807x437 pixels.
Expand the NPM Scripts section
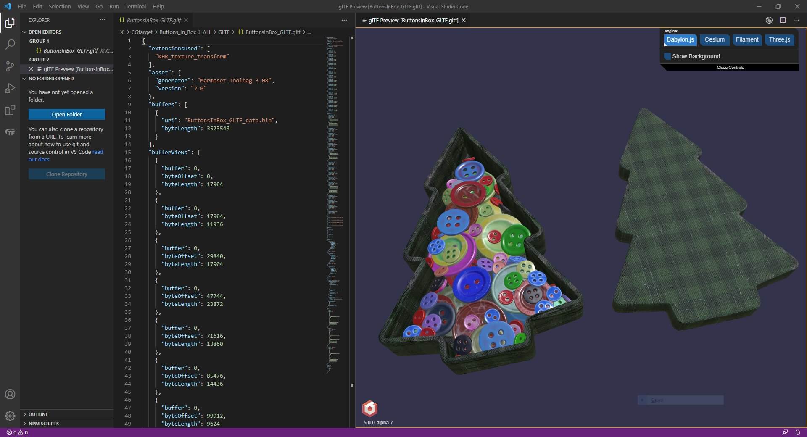click(43, 424)
